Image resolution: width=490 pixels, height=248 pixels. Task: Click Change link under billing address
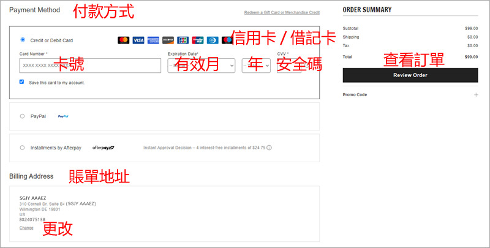(x=26, y=228)
